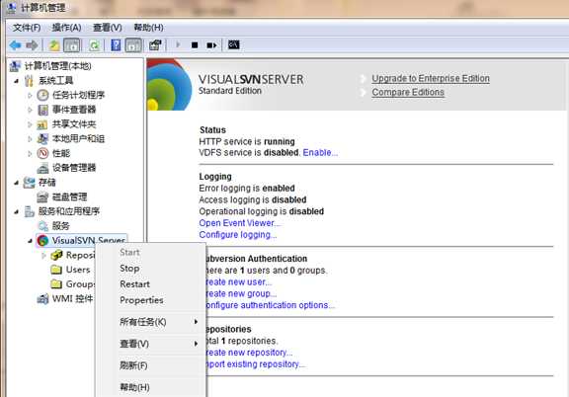The image size is (569, 397).
Task: Click the 设备管理器 icon
Action: pos(42,168)
